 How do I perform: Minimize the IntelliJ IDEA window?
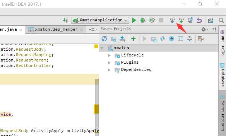(x=184, y=4)
